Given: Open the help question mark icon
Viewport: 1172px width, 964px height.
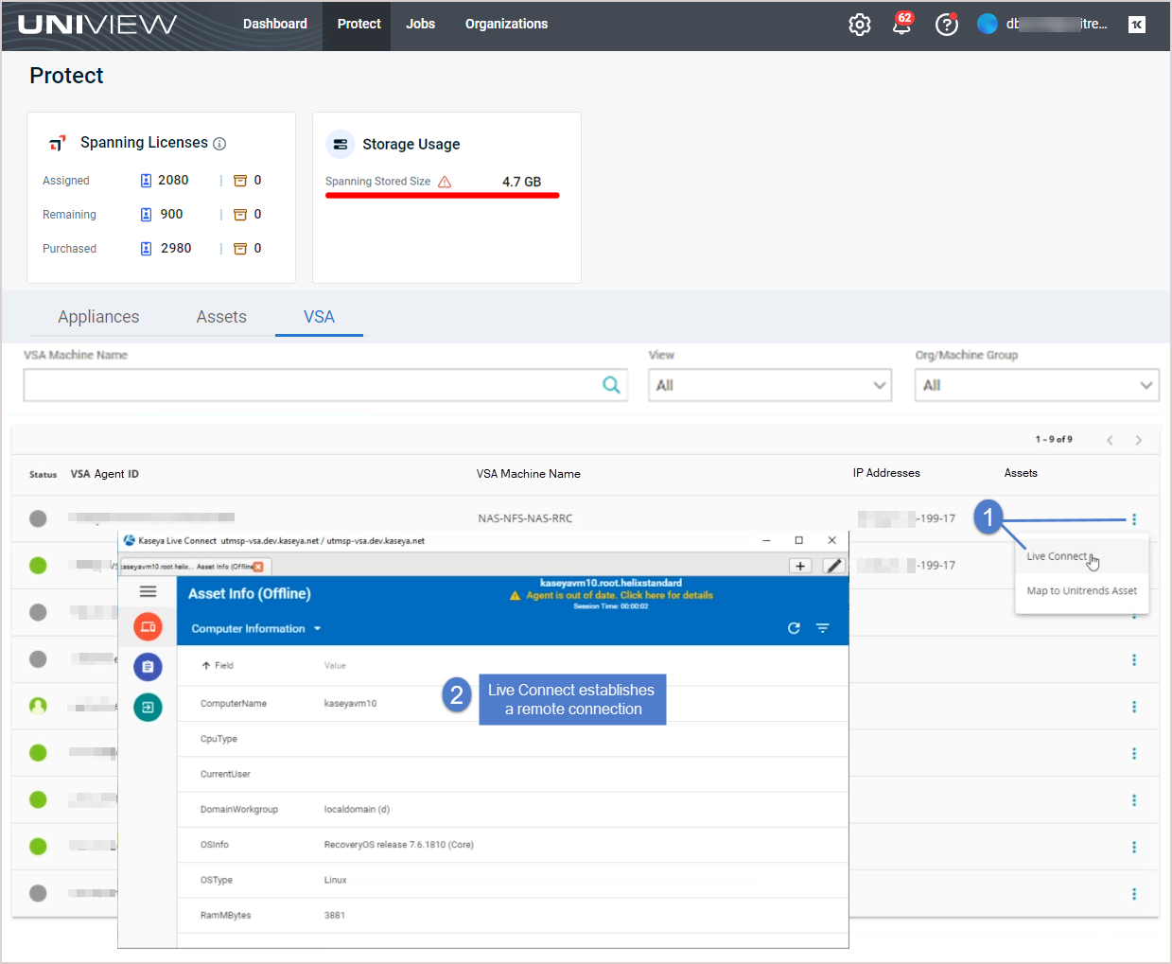Looking at the screenshot, I should (946, 25).
